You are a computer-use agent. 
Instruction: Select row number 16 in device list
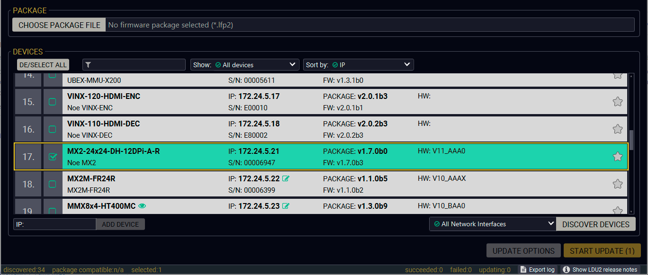click(x=28, y=129)
